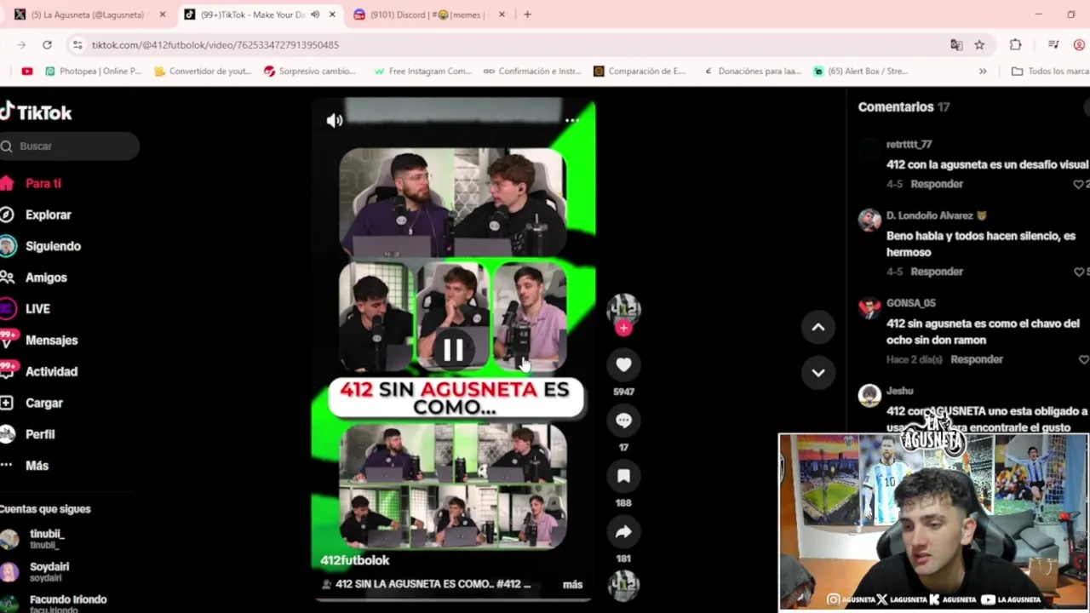1090x613 pixels.
Task: Open Photopea bookmark
Action: pos(93,72)
